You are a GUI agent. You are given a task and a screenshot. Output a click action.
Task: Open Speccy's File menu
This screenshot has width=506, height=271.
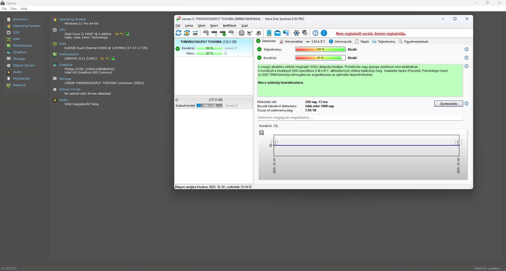coord(4,9)
